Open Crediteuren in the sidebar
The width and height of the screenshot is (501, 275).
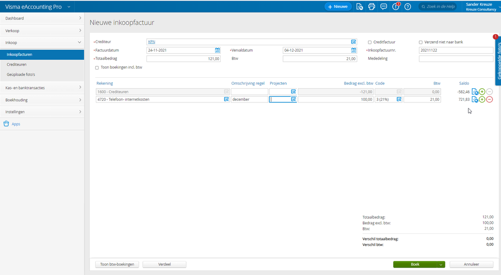click(17, 65)
